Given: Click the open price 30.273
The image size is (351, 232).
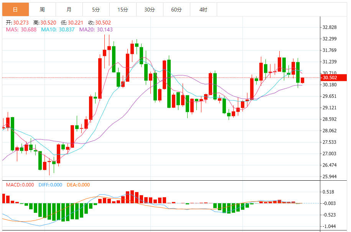Looking at the screenshot, I should coord(21,23).
